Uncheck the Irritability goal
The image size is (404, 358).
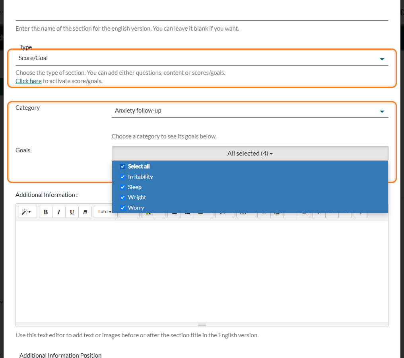[122, 177]
